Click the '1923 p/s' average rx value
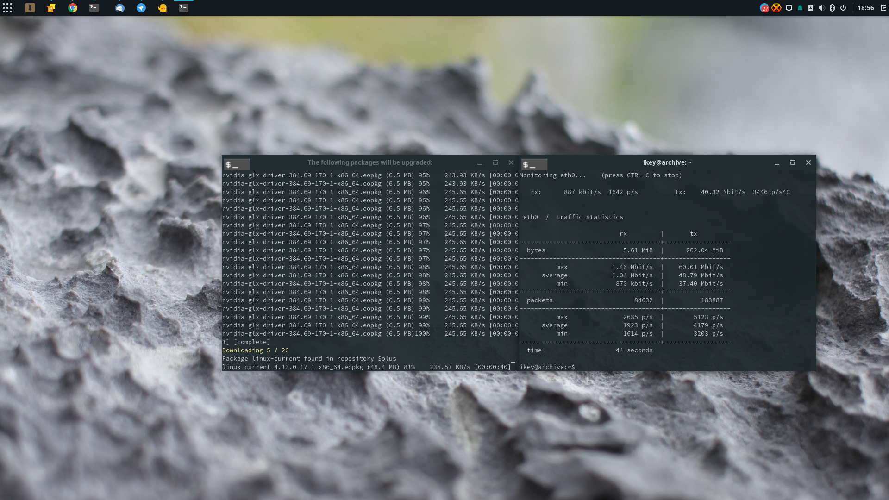The width and height of the screenshot is (889, 500). coord(638,325)
